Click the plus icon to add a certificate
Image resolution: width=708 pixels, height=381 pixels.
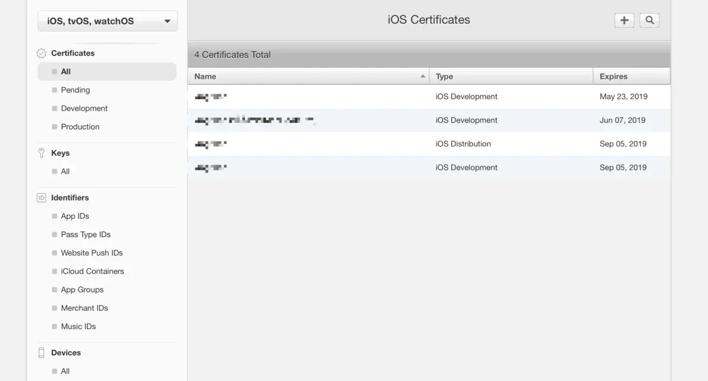point(624,20)
